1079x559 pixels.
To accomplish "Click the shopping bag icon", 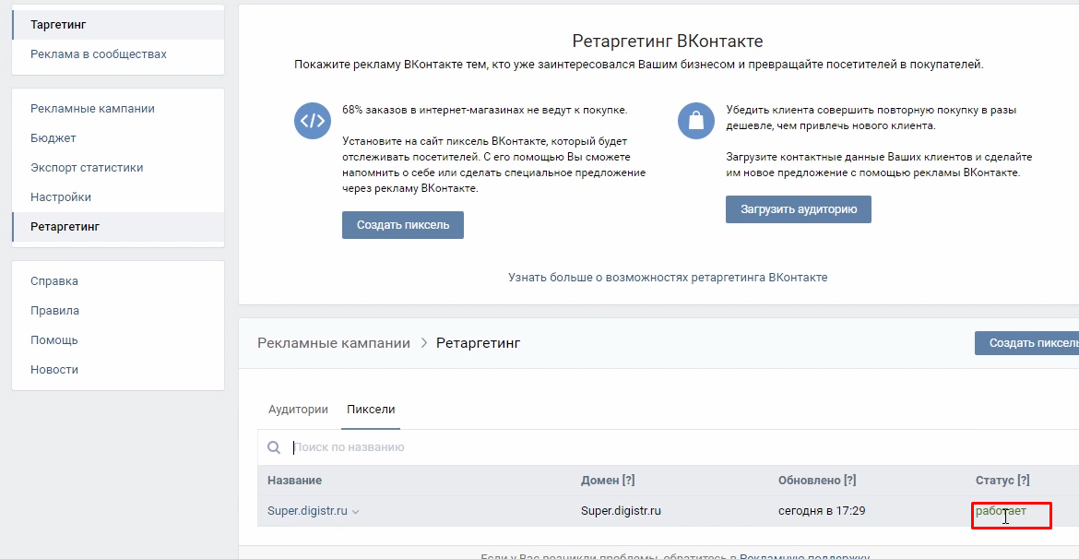I will [x=696, y=121].
